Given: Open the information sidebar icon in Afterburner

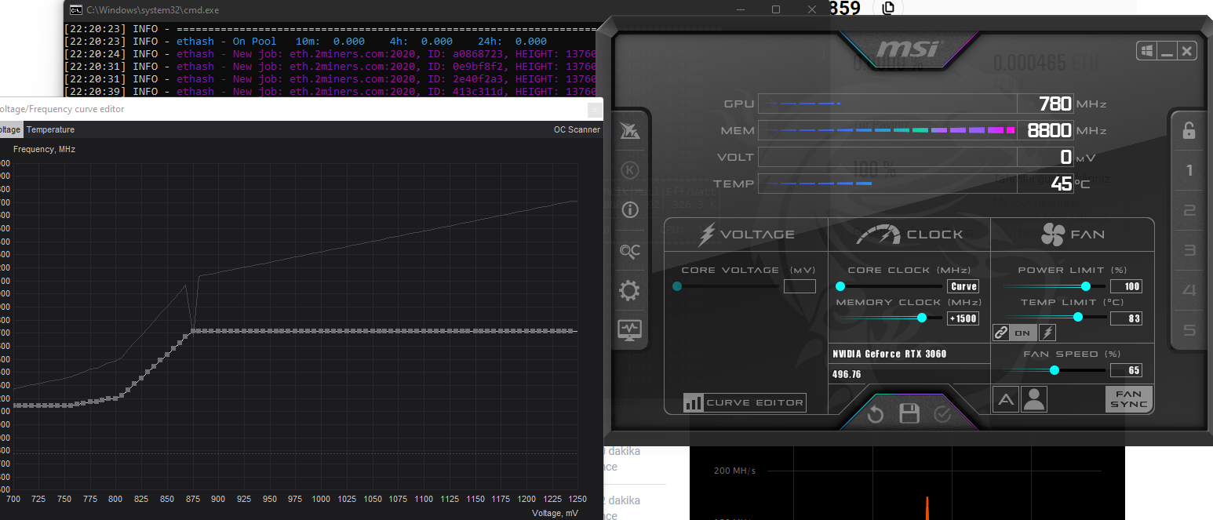Looking at the screenshot, I should 629,209.
